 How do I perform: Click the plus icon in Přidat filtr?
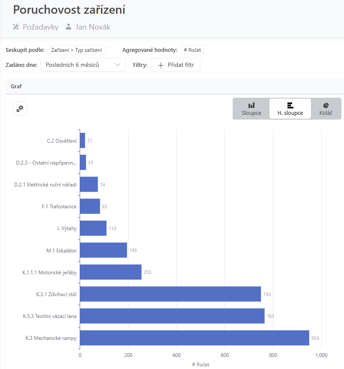tap(161, 65)
